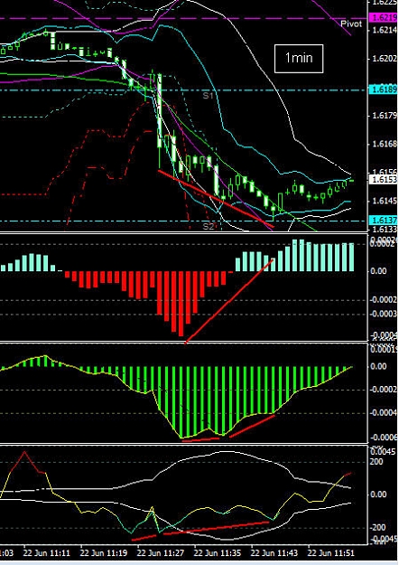Select the 22 Jun 11:43 time label
Viewport: 399px width, 565px height.
[274, 552]
